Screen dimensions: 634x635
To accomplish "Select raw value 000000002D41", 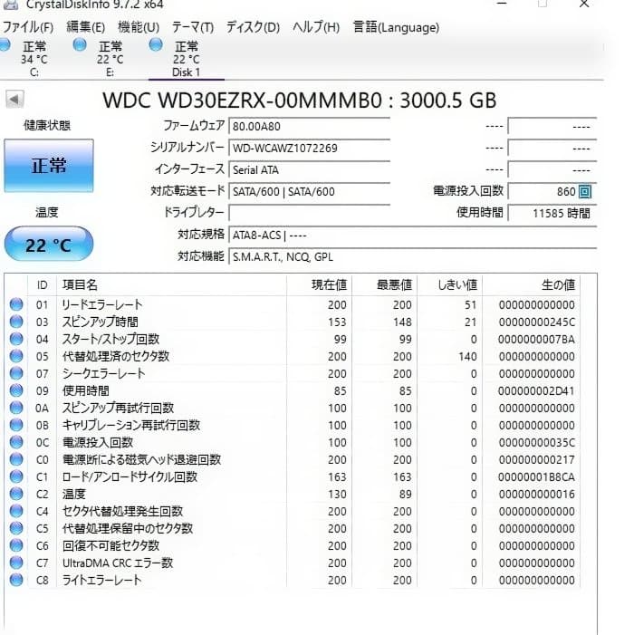I will [x=536, y=390].
